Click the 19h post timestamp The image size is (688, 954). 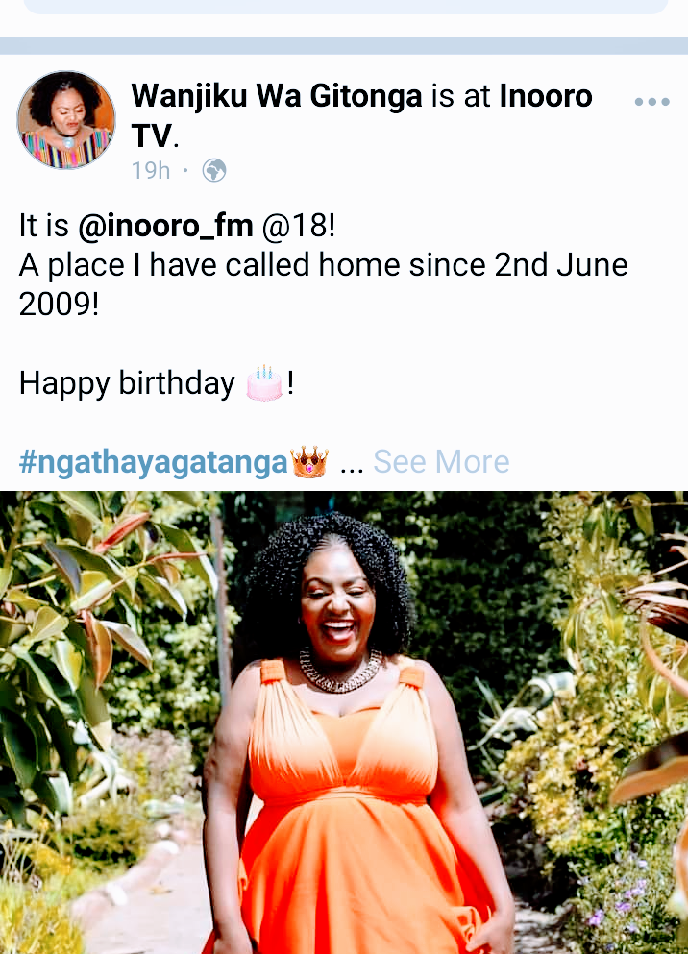tap(151, 170)
